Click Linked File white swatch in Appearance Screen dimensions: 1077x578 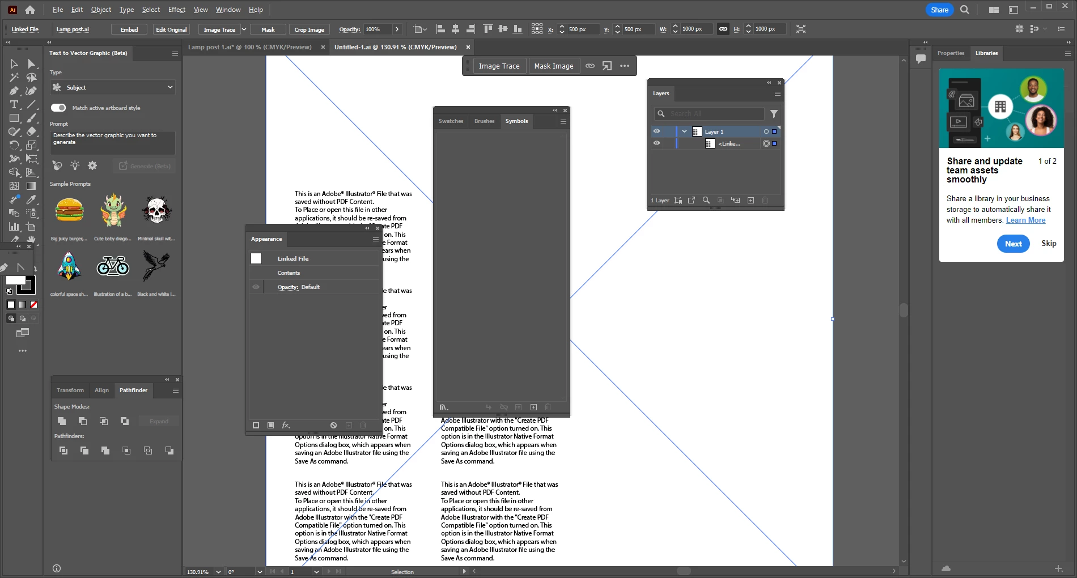point(256,258)
